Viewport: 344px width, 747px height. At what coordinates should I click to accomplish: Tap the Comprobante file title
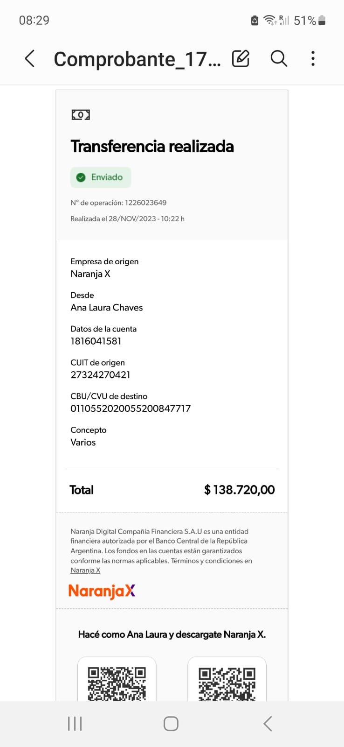coord(137,59)
